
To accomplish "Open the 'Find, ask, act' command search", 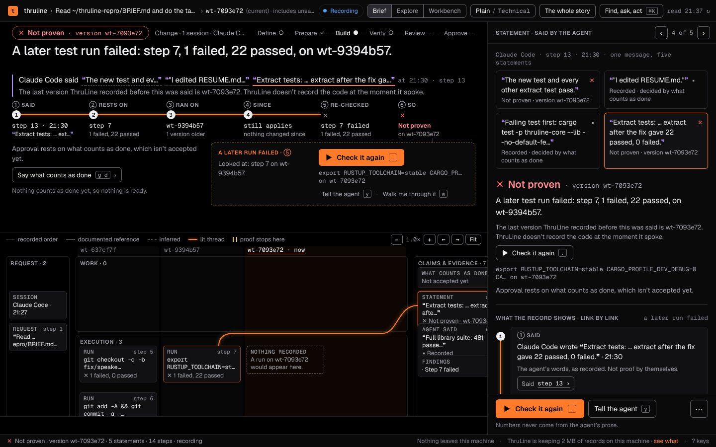I will (x=630, y=11).
